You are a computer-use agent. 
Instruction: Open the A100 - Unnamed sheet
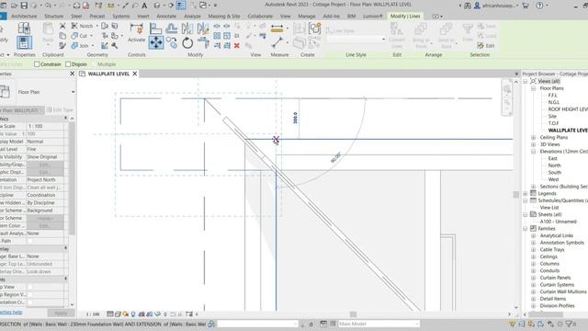[558, 222]
